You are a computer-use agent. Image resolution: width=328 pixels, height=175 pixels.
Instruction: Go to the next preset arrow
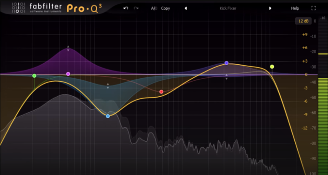tap(270, 8)
